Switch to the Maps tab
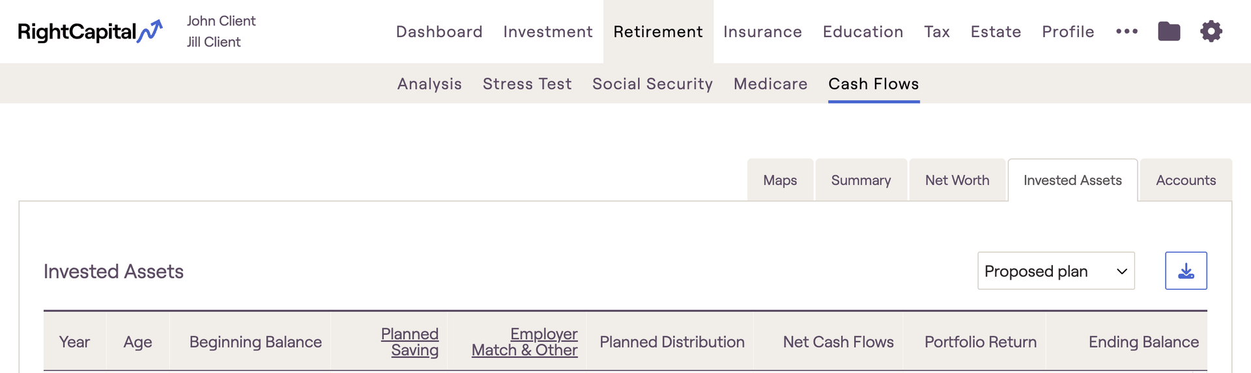This screenshot has height=373, width=1251. click(x=780, y=180)
